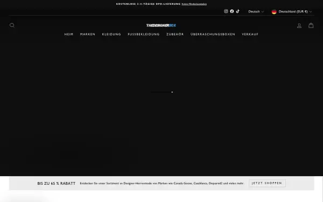Expand the Deutschland (EUR €) currency dropdown

[x=291, y=12]
